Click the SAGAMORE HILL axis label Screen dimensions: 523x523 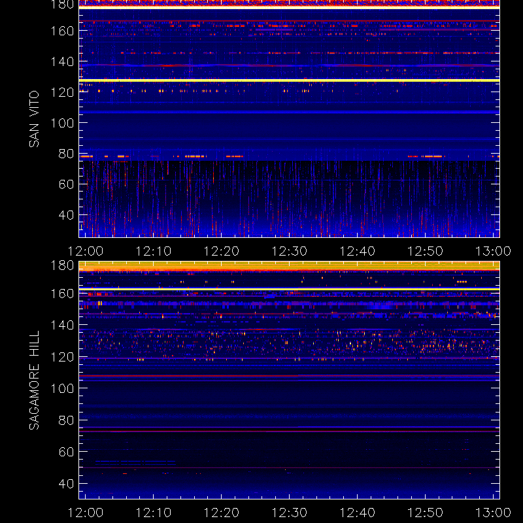point(34,380)
